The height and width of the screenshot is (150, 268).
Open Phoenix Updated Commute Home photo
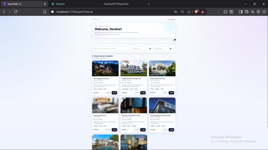162,105
